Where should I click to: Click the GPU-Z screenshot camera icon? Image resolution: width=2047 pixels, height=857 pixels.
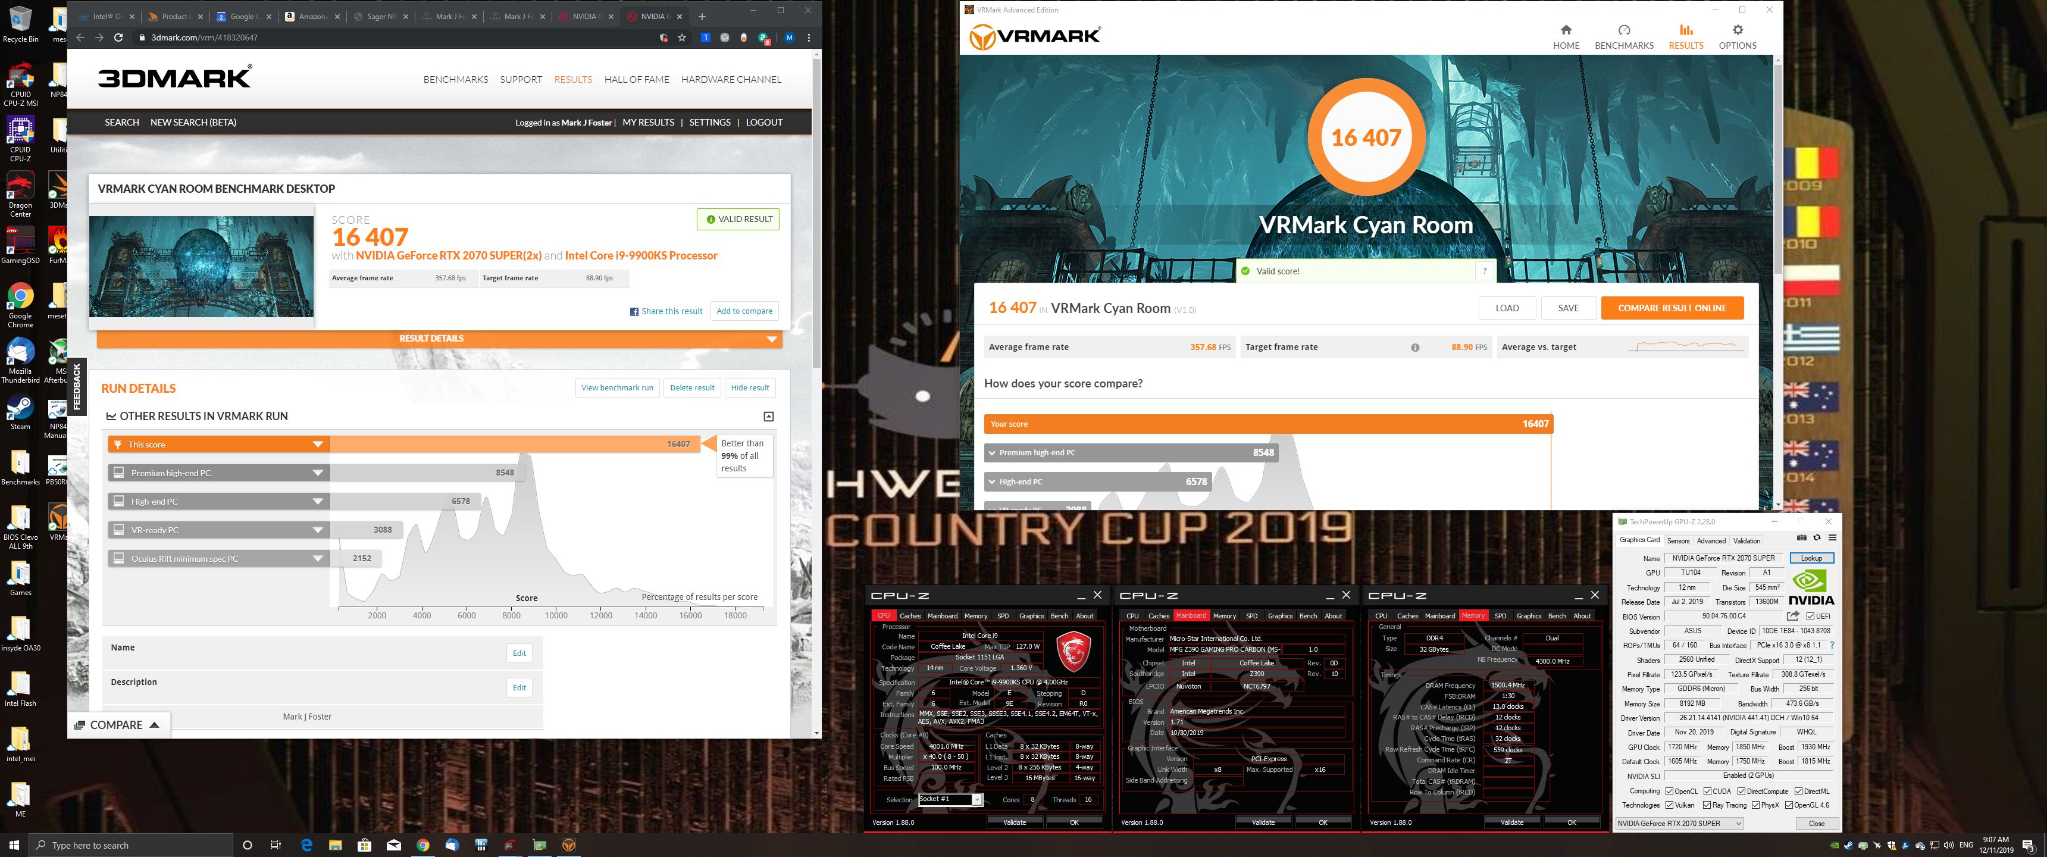[1801, 538]
